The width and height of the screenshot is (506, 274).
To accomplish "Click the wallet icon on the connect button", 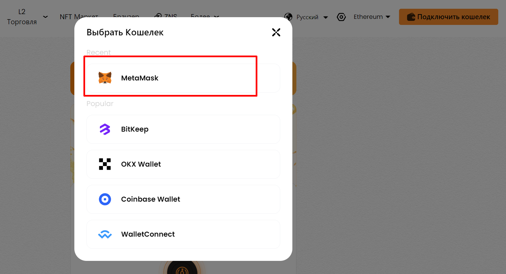I will [x=411, y=17].
